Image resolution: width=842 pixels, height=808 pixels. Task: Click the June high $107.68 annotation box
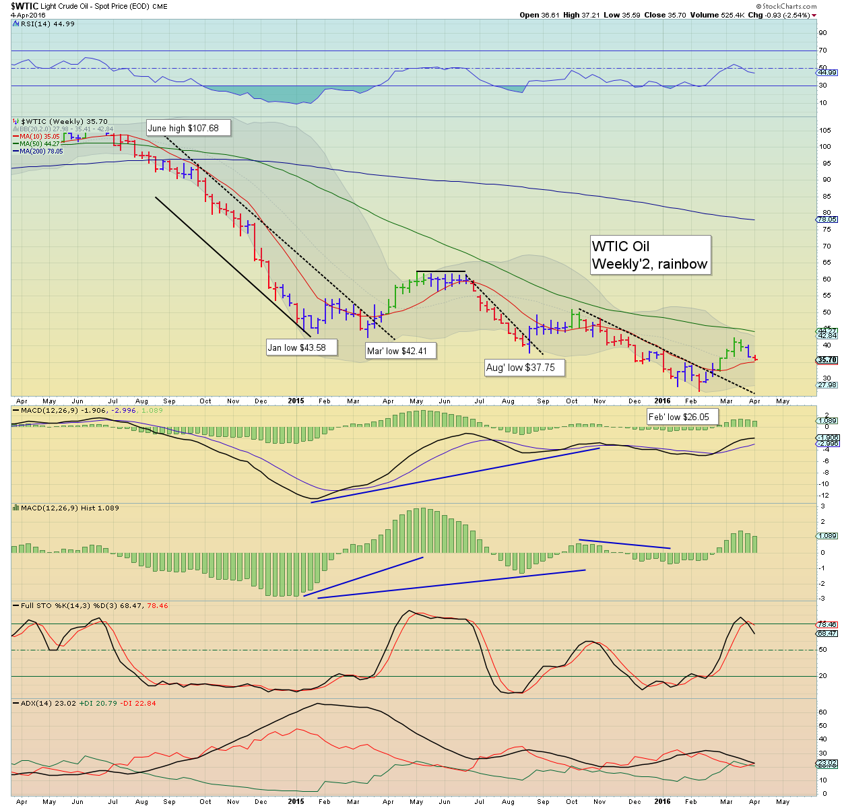tap(189, 128)
